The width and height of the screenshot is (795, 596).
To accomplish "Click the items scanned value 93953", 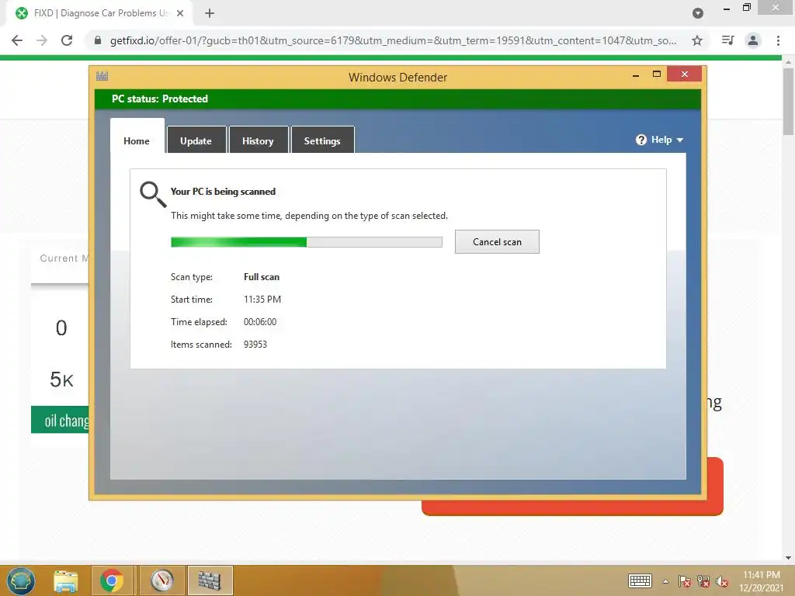I will click(x=255, y=344).
